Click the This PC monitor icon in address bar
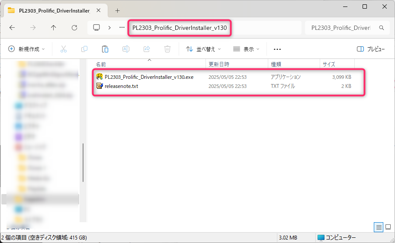The image size is (395, 243). [96, 27]
